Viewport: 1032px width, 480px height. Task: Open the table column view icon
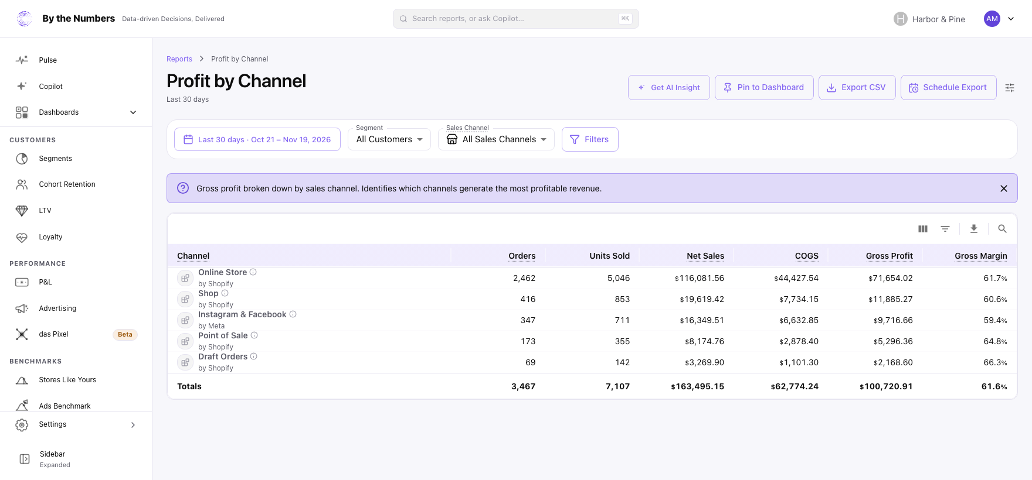click(923, 229)
